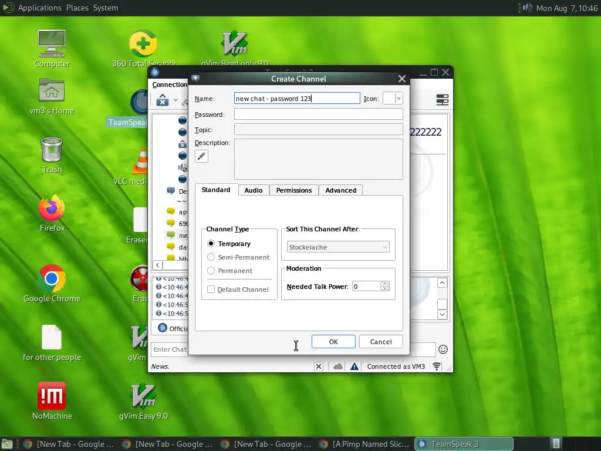Dismiss the News bar close icon

click(319, 366)
